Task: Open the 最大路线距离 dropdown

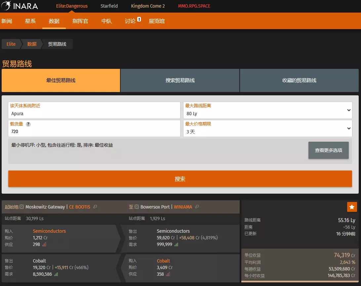Action: click(x=267, y=110)
